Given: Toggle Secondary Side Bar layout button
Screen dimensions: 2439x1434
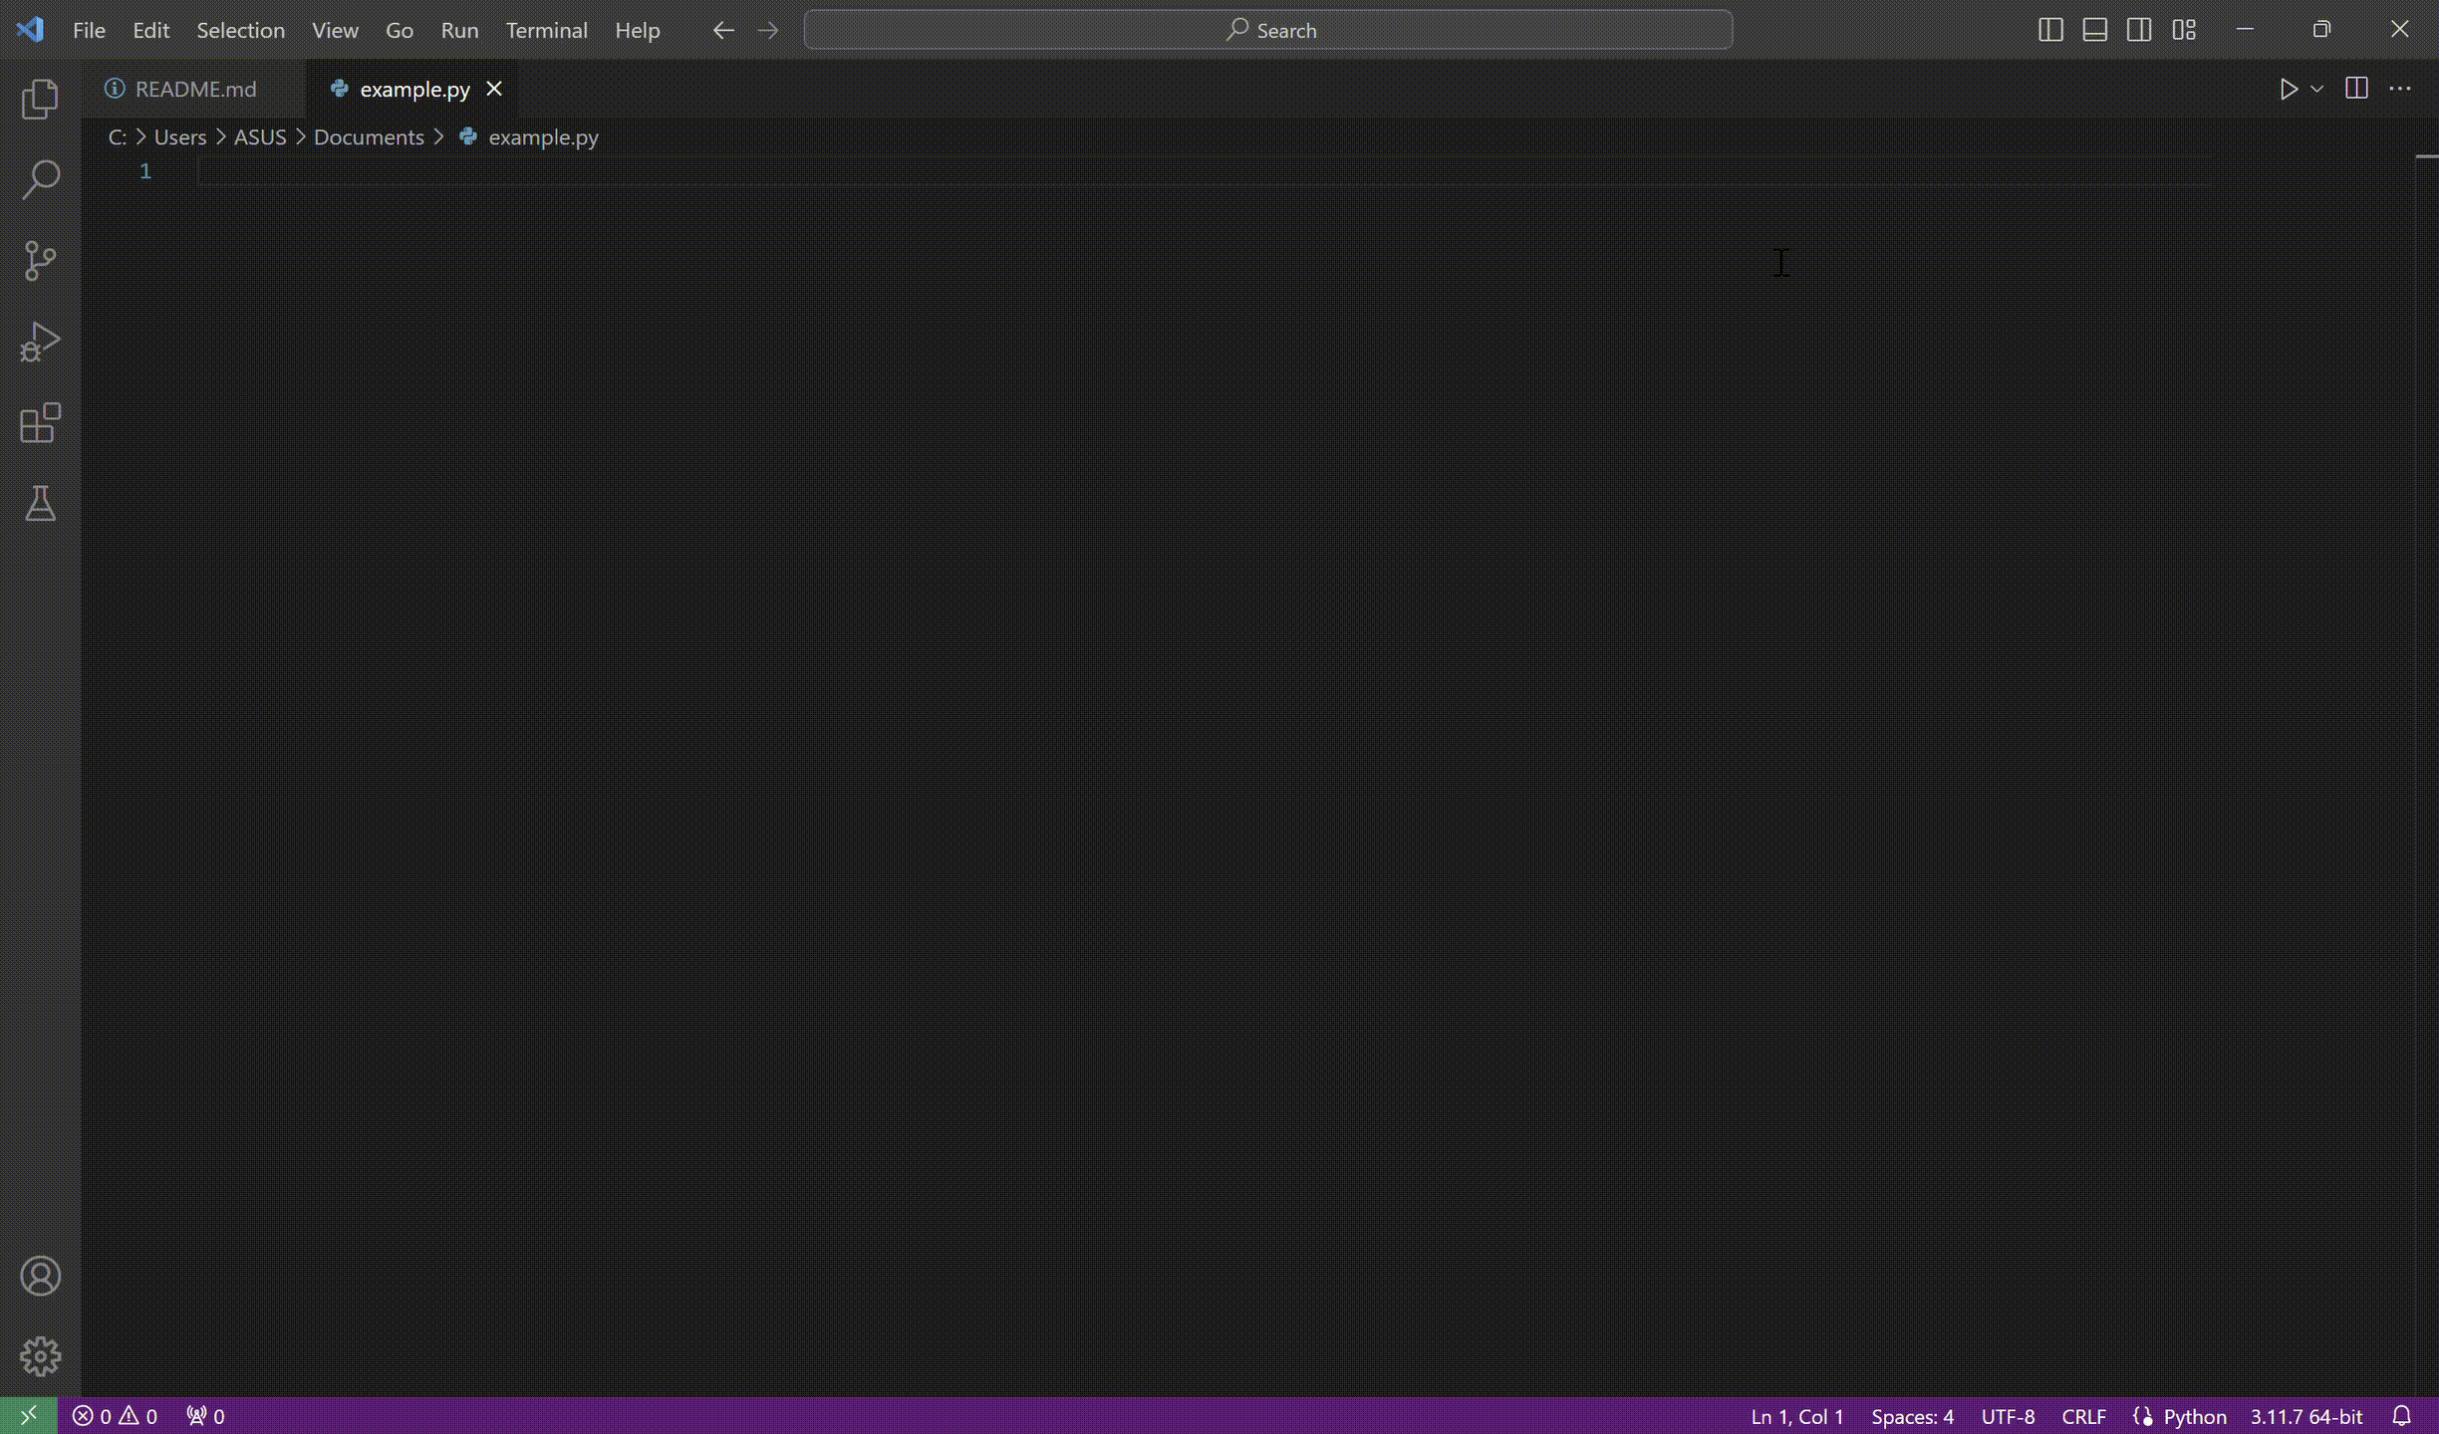Looking at the screenshot, I should tap(2138, 30).
